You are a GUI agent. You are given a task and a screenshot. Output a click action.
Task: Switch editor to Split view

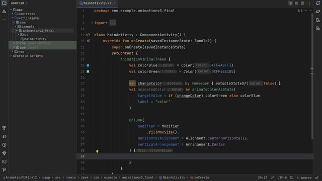tap(296, 3)
